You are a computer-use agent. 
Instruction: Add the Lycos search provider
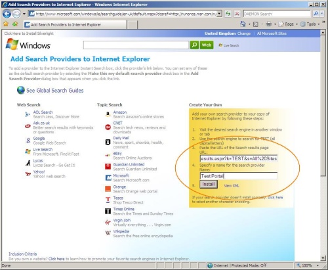[38, 161]
